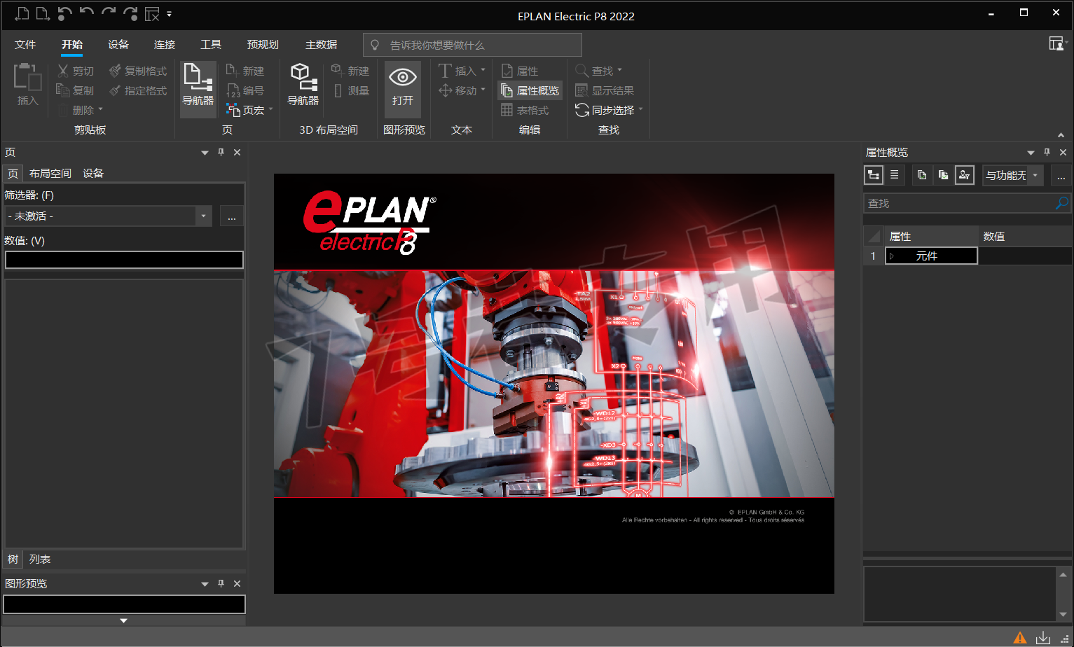Switch to the 预规划 ribbon tab
The width and height of the screenshot is (1074, 647).
(x=263, y=44)
